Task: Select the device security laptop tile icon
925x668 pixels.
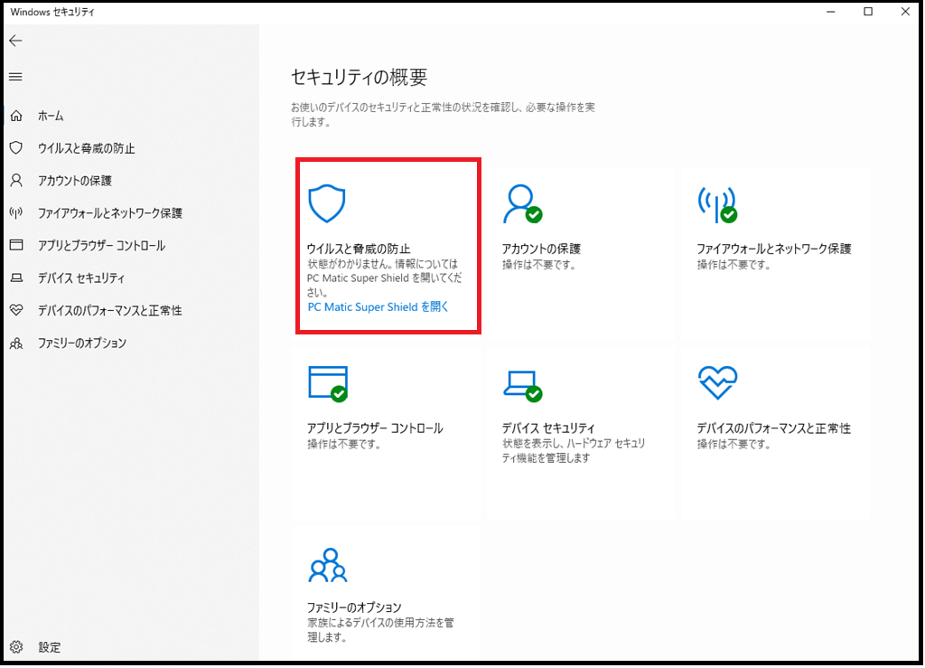Action: (x=521, y=382)
